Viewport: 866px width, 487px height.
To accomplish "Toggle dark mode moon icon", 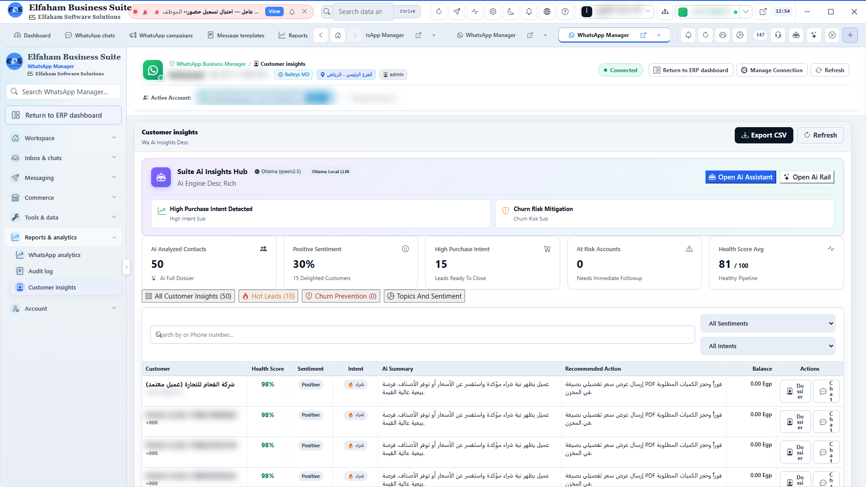I will click(x=511, y=12).
